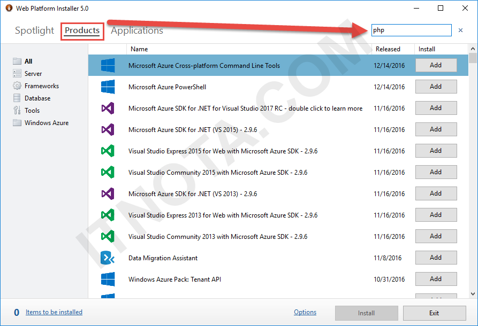
Task: Select the Tools category
Action: pyautogui.click(x=31, y=110)
